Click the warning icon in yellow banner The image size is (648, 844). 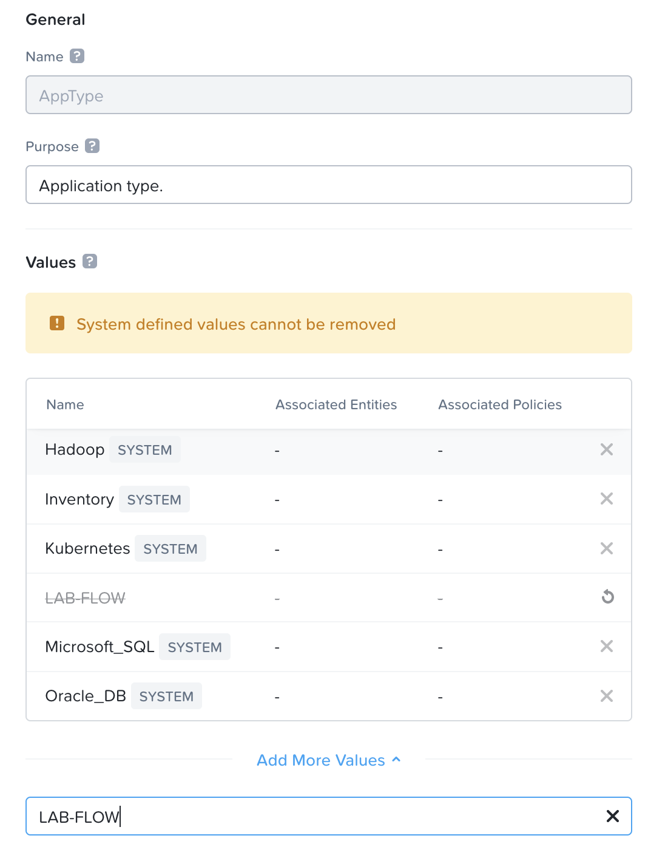click(57, 323)
